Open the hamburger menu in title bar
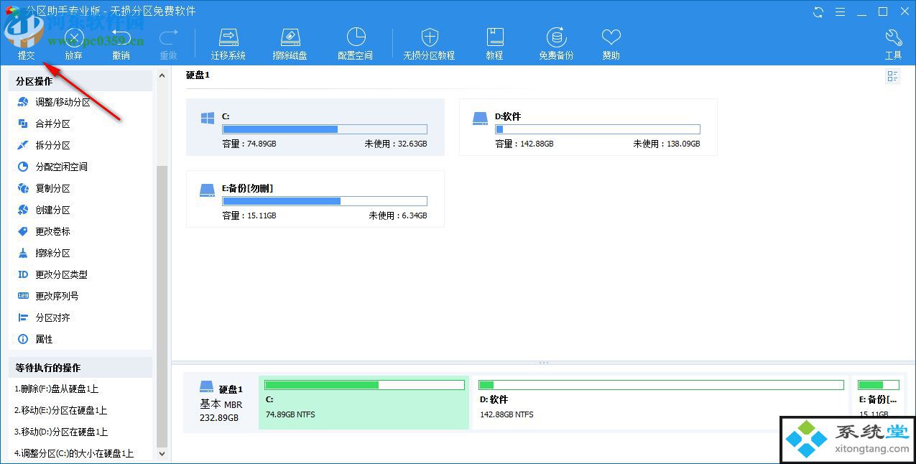916x464 pixels. [840, 11]
